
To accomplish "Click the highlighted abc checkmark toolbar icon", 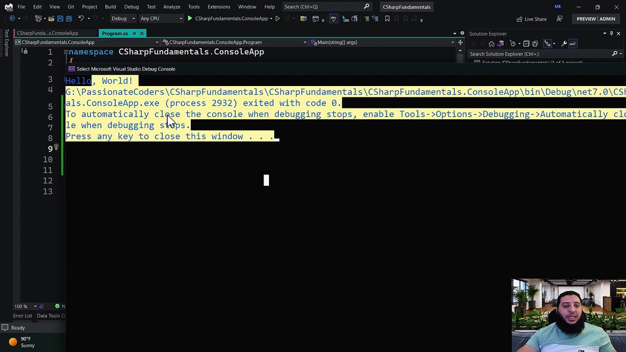I will point(333,19).
